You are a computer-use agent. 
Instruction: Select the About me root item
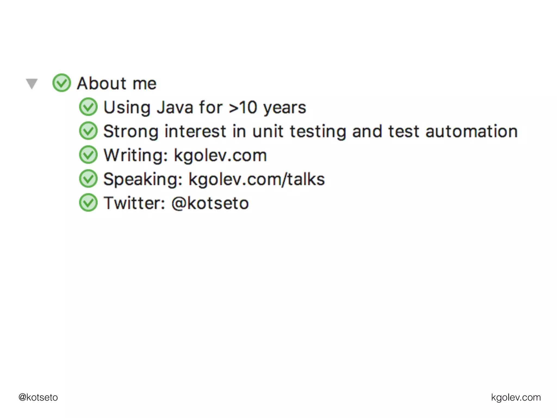pos(116,83)
